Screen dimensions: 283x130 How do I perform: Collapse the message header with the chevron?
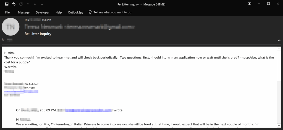click(279, 40)
